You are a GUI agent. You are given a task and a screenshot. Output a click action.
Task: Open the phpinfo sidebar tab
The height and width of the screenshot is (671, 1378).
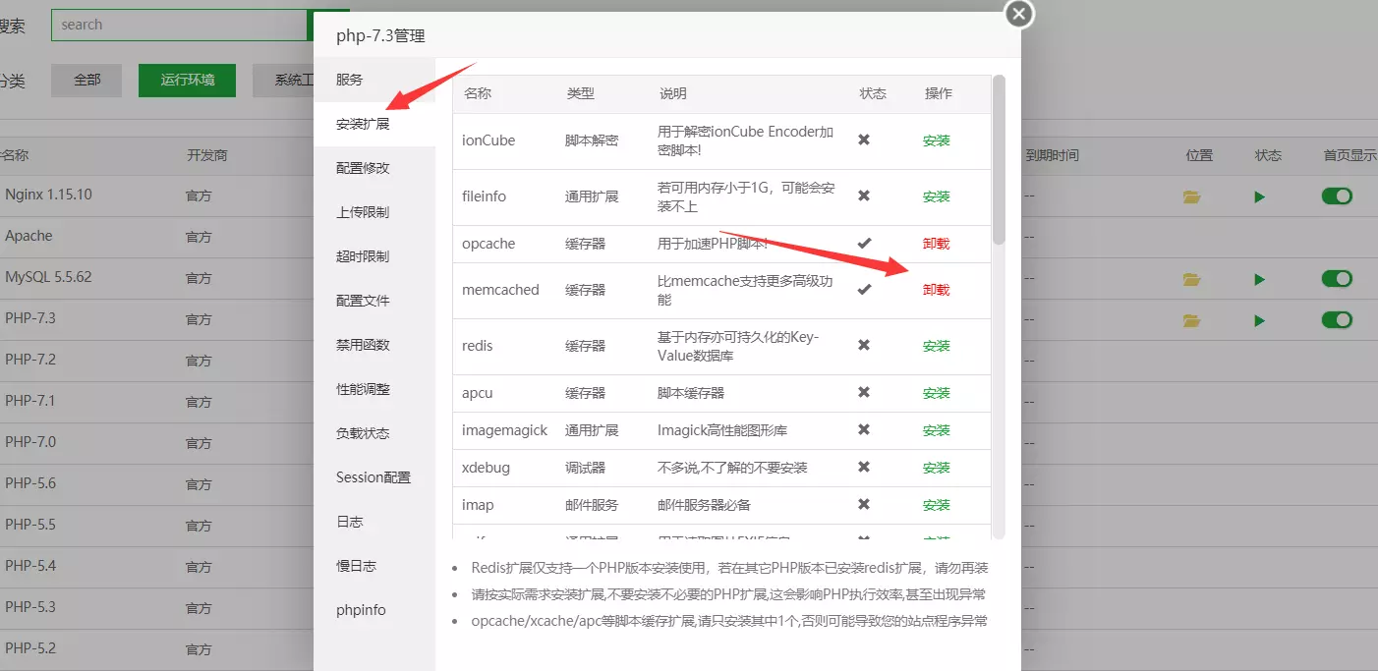click(x=361, y=610)
